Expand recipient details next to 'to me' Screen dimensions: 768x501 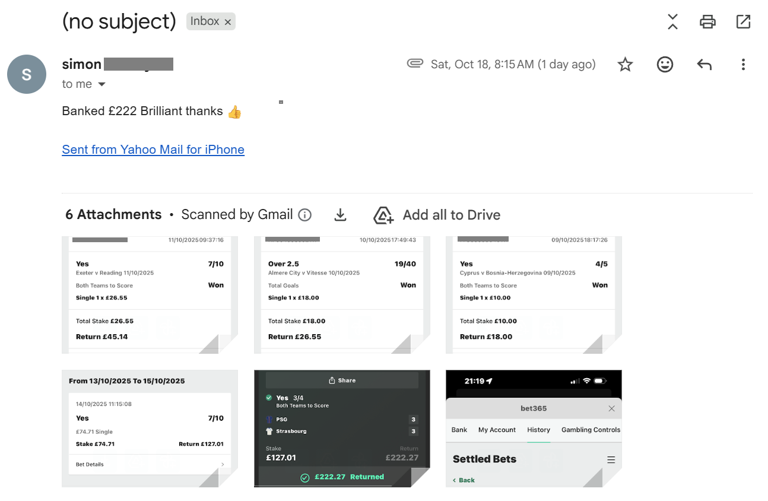coord(101,84)
